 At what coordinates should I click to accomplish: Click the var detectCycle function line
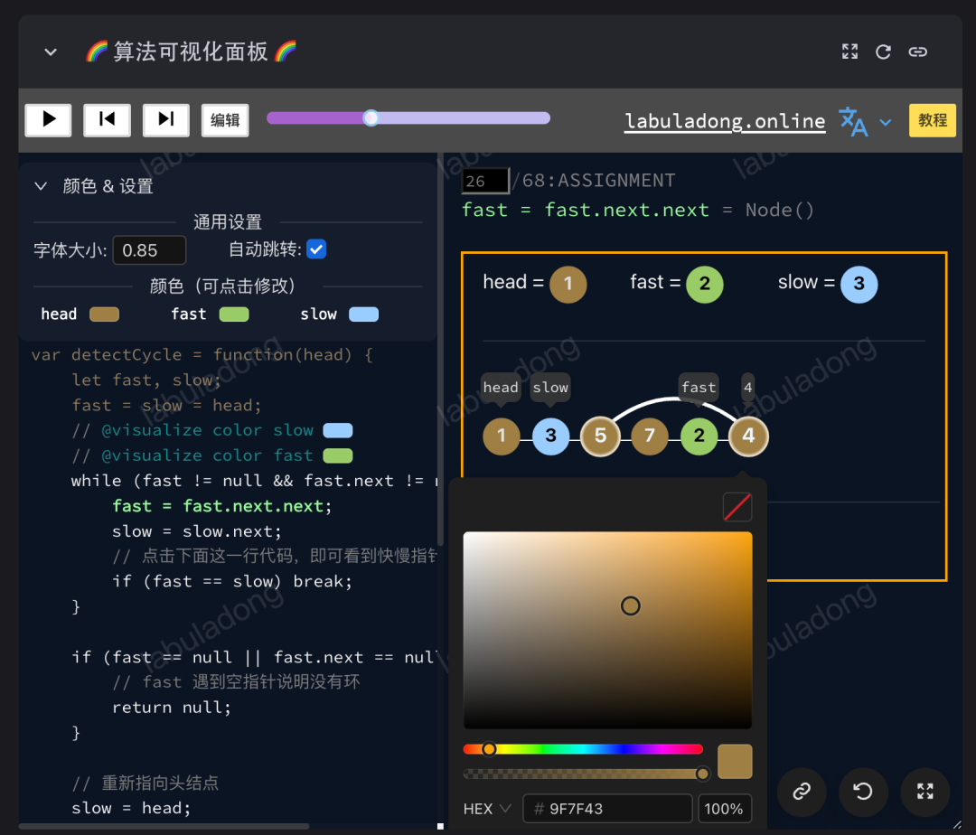tap(202, 355)
